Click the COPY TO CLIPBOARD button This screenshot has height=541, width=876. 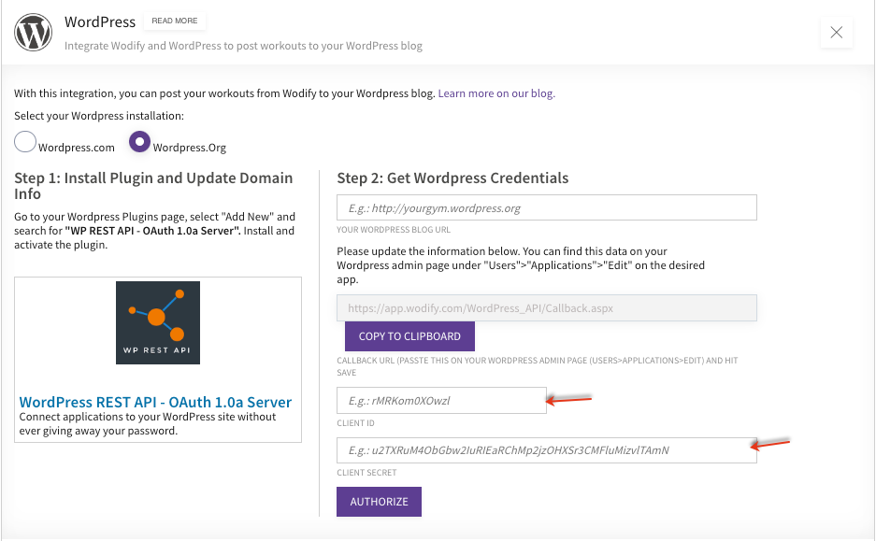(409, 336)
